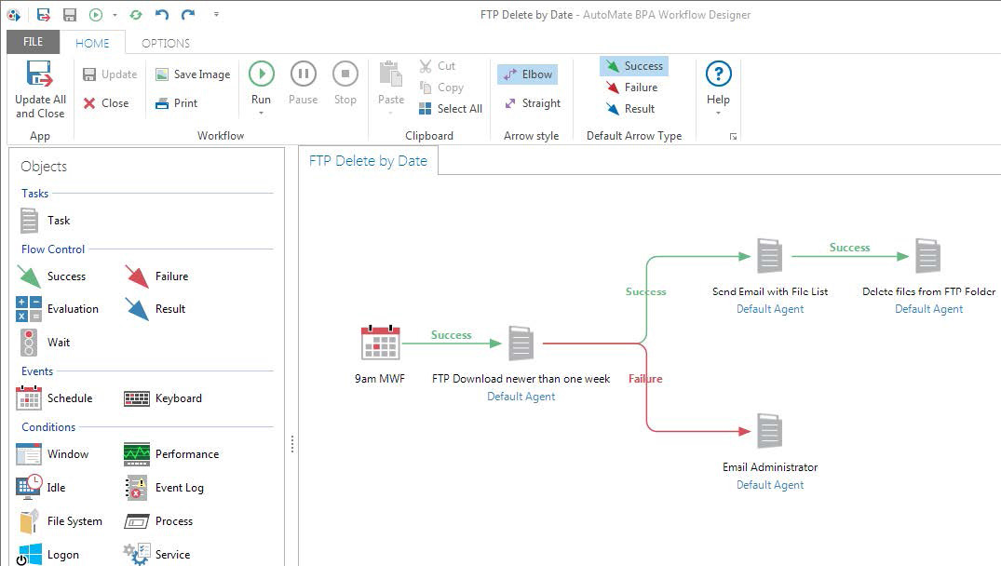Select the FTP Delete by Date workflow tab

tap(368, 161)
